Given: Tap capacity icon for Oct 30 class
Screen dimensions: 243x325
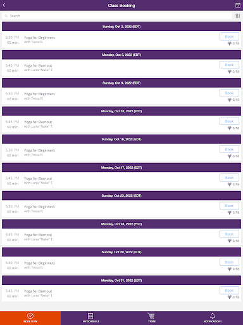Looking at the screenshot, I should coord(230,269).
